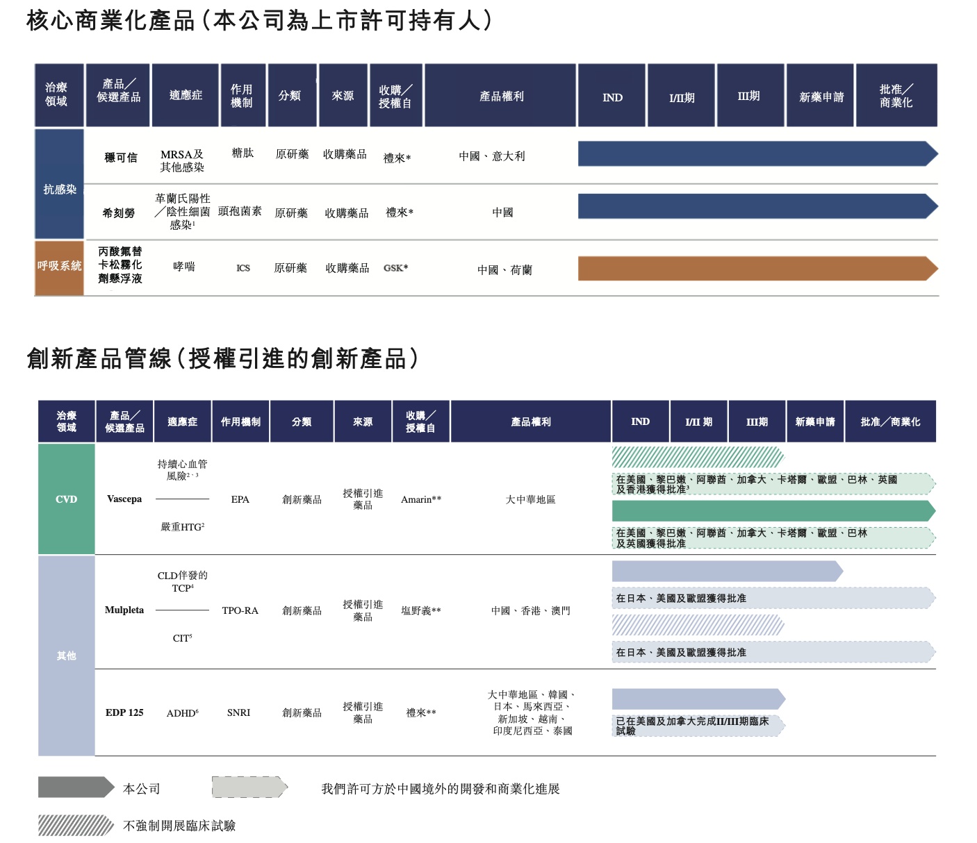
Task: Select mechanism cell TPO-RA
Action: click(240, 610)
